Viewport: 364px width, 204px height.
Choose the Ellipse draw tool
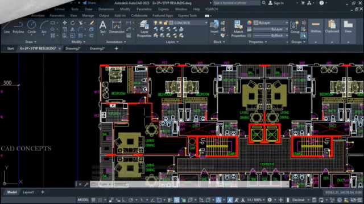[x=53, y=29]
